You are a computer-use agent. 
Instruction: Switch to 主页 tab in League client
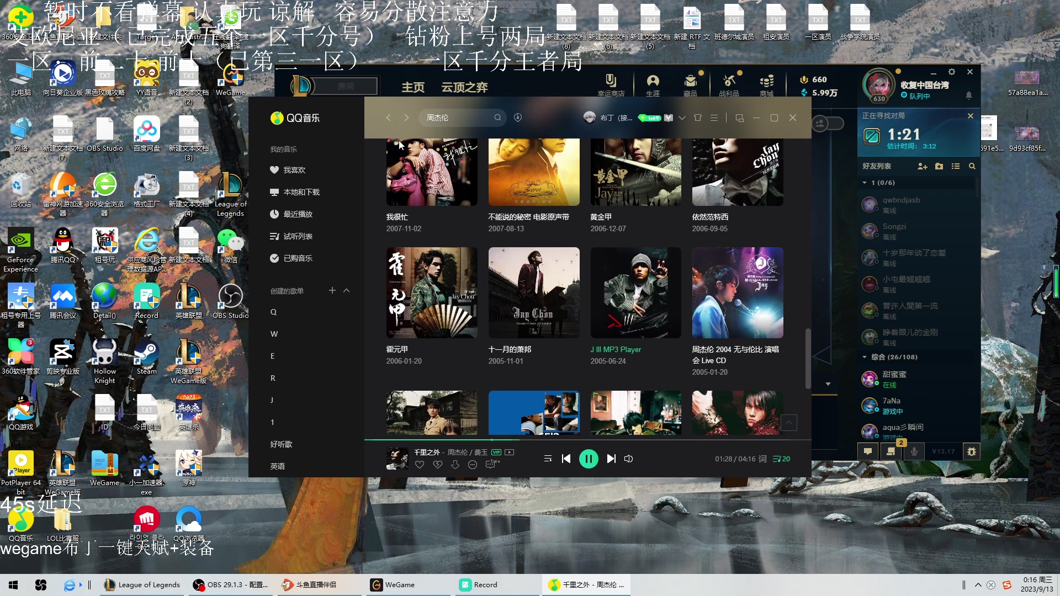pyautogui.click(x=413, y=87)
